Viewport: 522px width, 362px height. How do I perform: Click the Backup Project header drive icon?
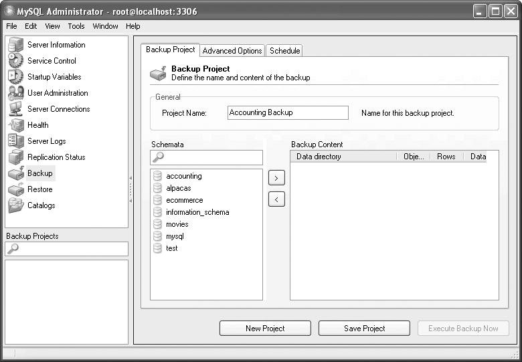click(158, 73)
